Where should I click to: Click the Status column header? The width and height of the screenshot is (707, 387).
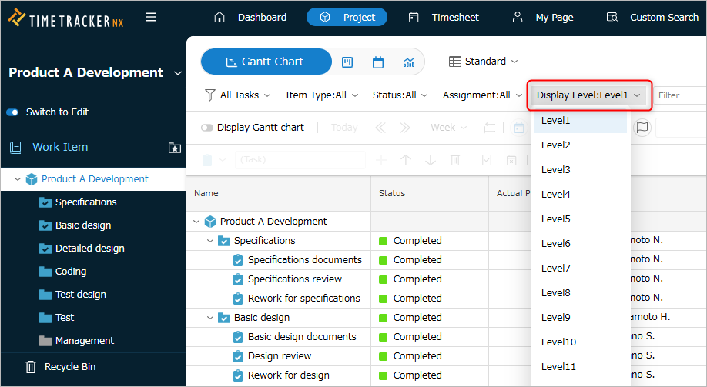pyautogui.click(x=430, y=193)
